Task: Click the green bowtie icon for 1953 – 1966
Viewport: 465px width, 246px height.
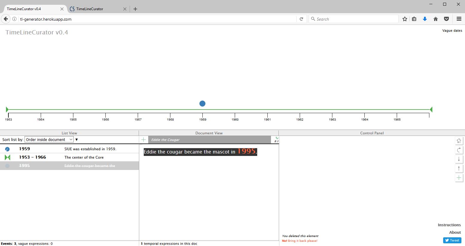Action: click(x=7, y=157)
